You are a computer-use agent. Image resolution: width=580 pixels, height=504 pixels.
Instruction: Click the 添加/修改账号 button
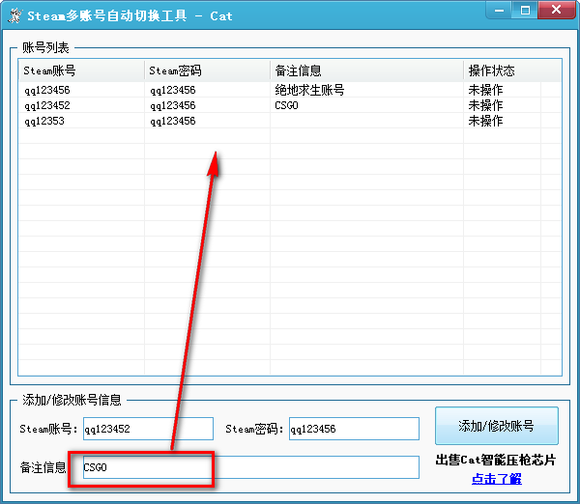(x=497, y=426)
